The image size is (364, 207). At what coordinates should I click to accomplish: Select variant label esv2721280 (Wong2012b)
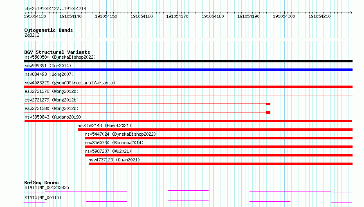pyautogui.click(x=52, y=108)
